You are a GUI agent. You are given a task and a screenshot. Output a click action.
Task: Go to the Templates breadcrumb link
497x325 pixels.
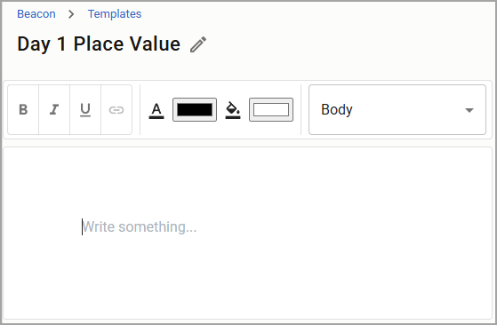[x=115, y=14]
